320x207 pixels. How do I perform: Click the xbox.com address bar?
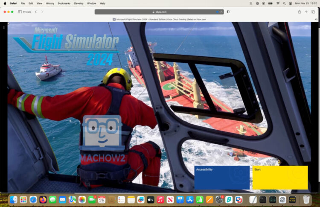[x=159, y=12]
